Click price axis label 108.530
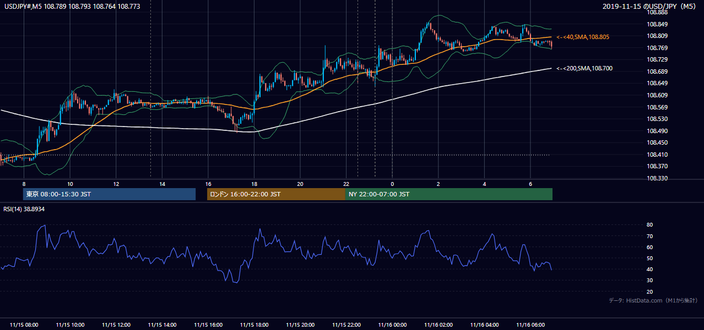Viewport: 704px width, 330px height. 657,119
